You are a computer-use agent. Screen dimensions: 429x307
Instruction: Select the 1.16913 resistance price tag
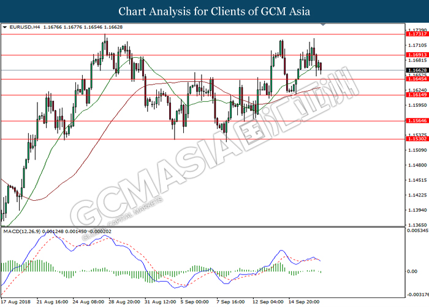[x=417, y=55]
